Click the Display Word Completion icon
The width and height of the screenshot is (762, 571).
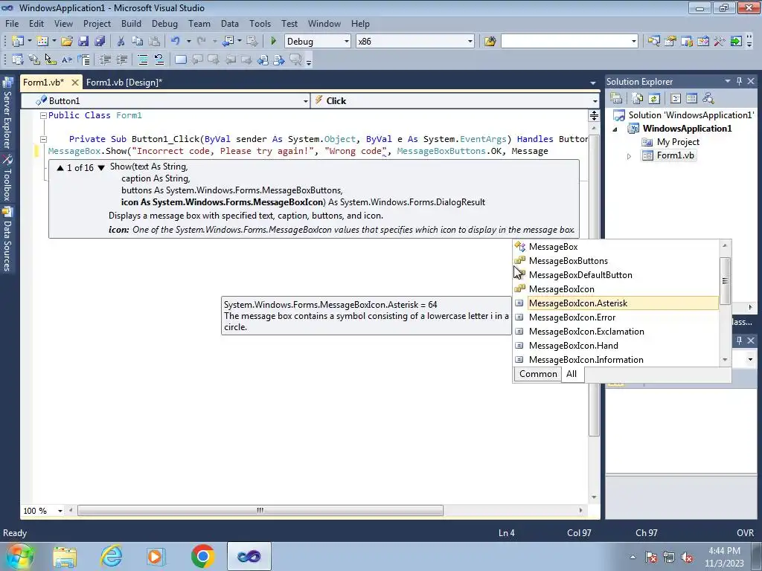[x=67, y=59]
